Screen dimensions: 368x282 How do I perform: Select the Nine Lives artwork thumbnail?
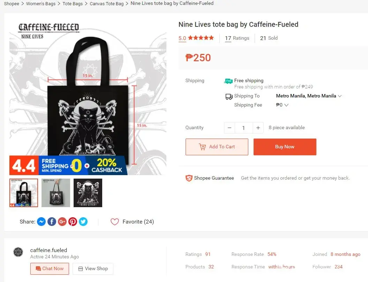[88, 193]
